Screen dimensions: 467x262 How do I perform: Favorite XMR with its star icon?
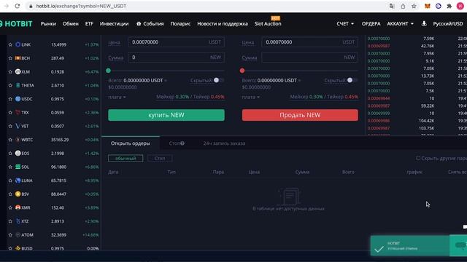coord(10,207)
